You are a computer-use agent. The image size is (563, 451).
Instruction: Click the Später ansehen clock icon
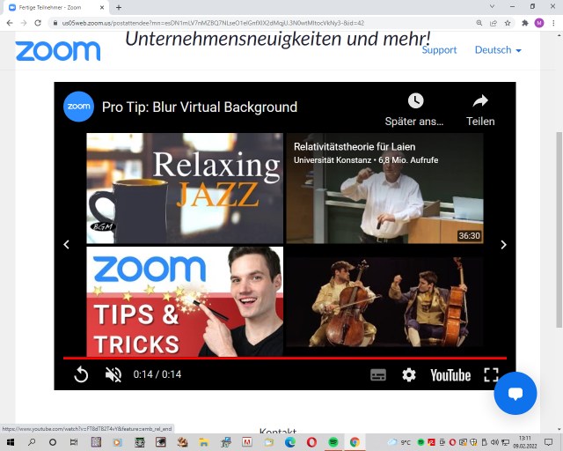(x=415, y=100)
